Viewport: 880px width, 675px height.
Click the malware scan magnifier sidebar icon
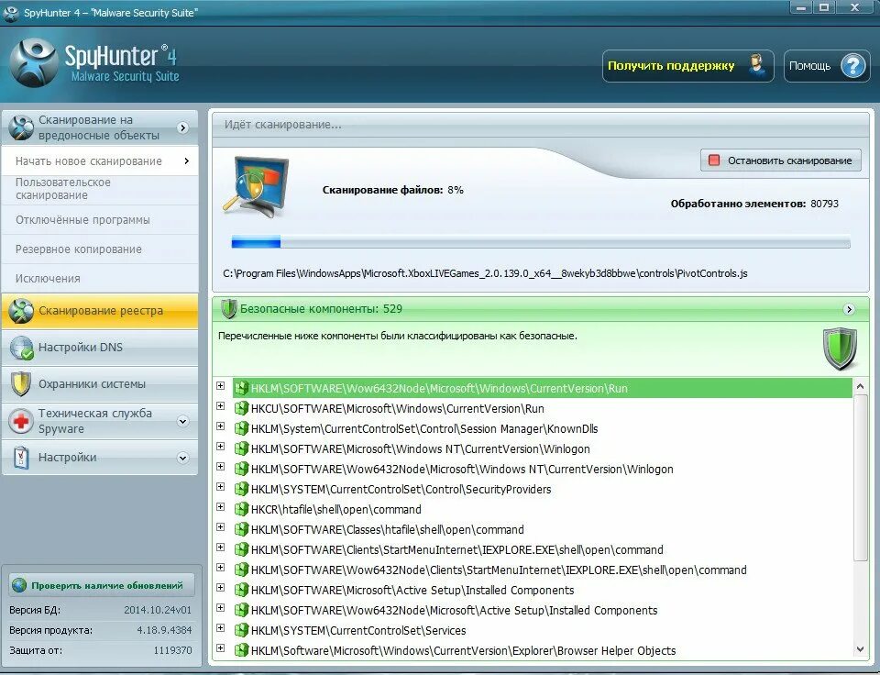[21, 127]
